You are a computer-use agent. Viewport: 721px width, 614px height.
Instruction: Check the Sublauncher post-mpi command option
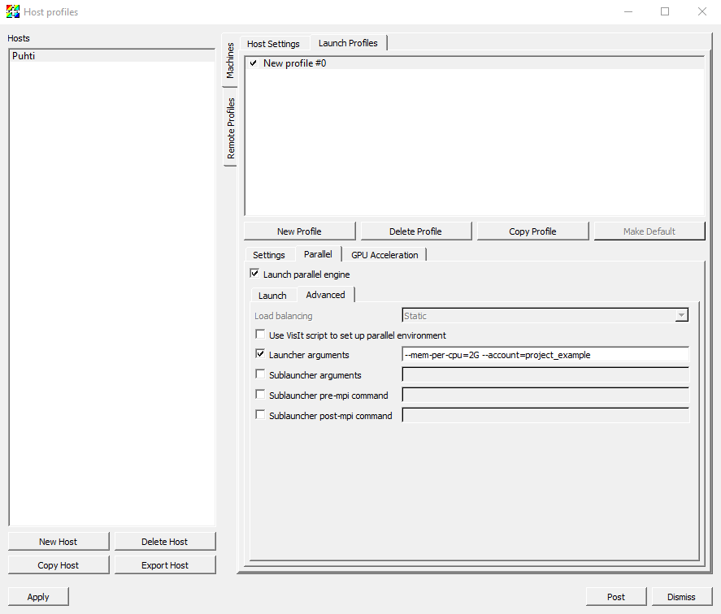pos(260,415)
